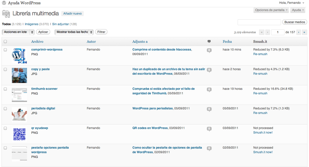Open the pestaña opciones pantalla thumbnail
Screen dimensions: 309x167
(x=19, y=154)
